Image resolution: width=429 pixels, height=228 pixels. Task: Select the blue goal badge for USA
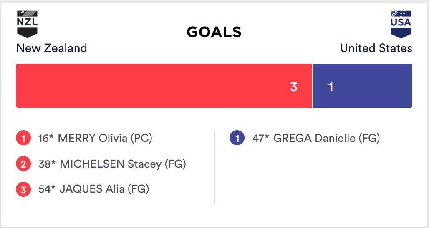tap(237, 139)
